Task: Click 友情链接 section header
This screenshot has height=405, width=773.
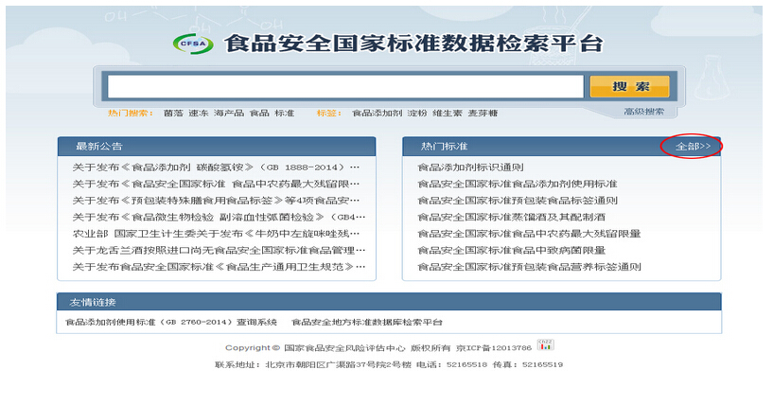Action: pos(389,302)
